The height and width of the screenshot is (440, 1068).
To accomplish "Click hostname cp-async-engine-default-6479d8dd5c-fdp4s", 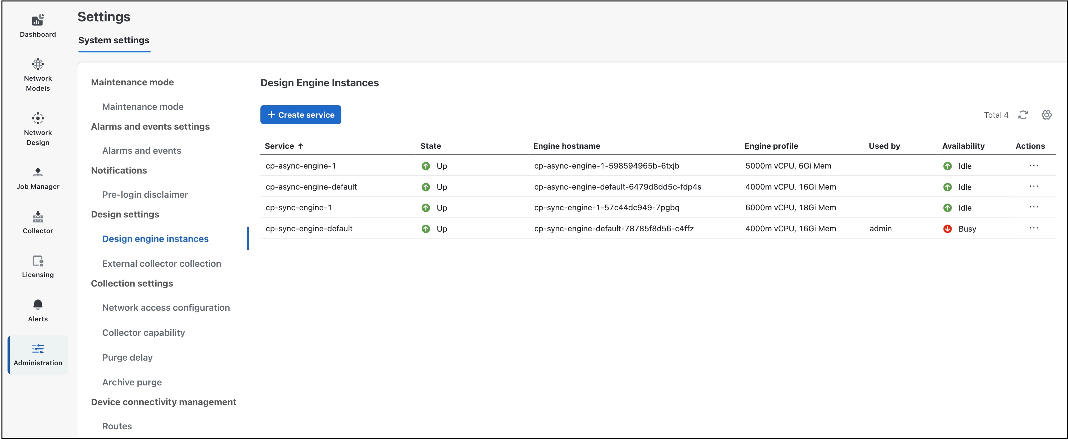I will click(618, 187).
